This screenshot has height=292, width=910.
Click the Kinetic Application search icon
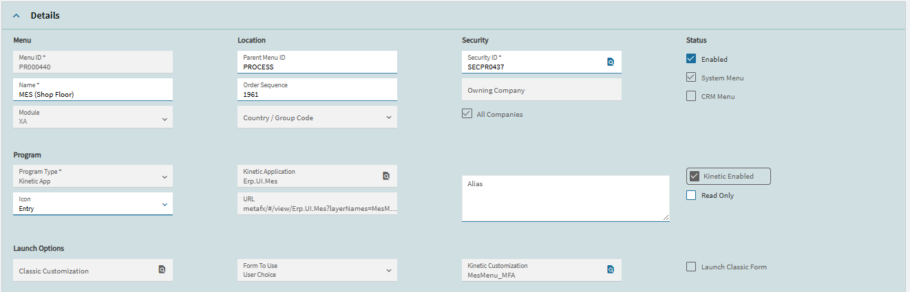[386, 176]
